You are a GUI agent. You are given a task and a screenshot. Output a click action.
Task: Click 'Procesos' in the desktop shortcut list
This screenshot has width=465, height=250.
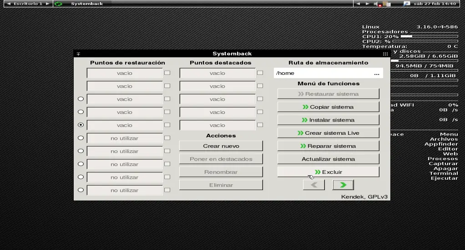pos(443,159)
